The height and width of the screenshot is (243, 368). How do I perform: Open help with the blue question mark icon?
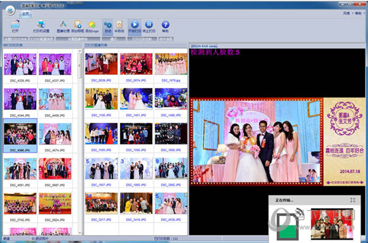click(x=166, y=26)
